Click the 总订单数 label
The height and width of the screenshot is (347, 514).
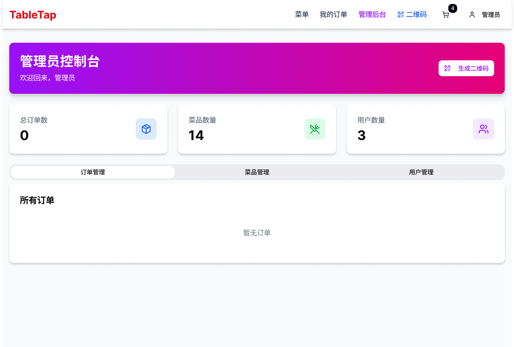[x=34, y=120]
